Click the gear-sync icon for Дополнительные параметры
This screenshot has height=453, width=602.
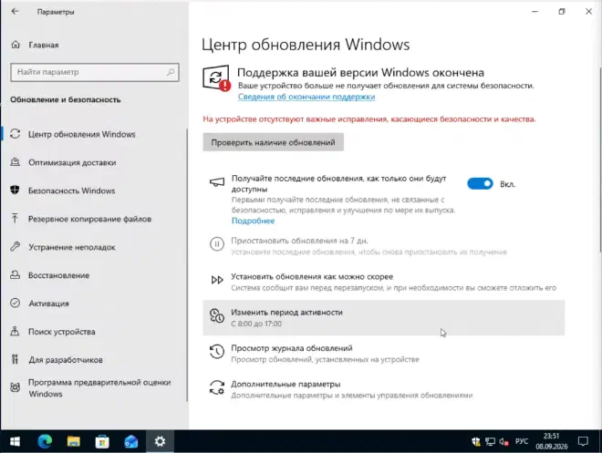tap(217, 387)
